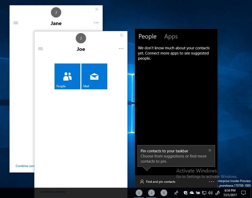Open Action Center notifications icon
This screenshot has width=252, height=198.
tap(243, 193)
